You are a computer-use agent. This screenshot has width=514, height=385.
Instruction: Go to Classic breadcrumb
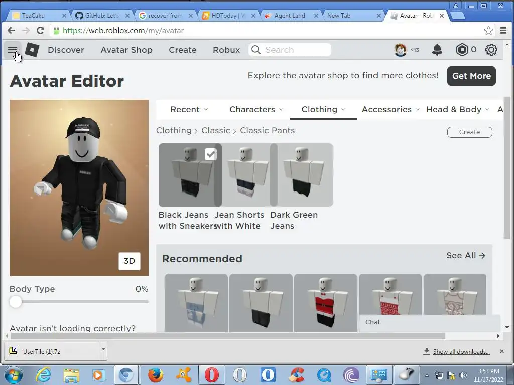(216, 131)
